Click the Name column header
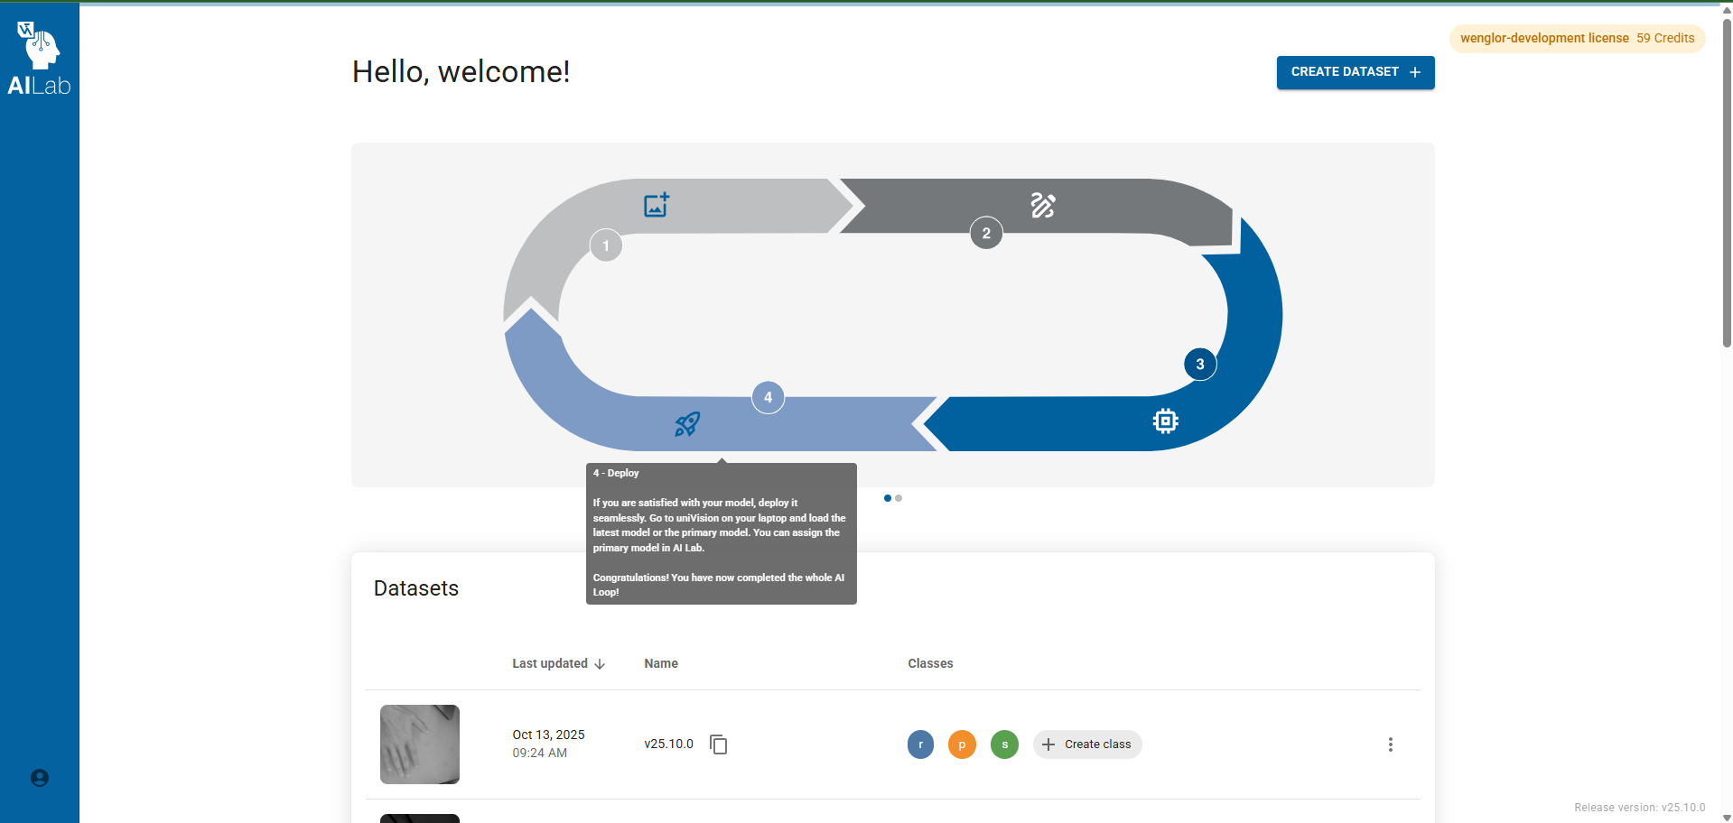The image size is (1733, 823). click(x=661, y=663)
